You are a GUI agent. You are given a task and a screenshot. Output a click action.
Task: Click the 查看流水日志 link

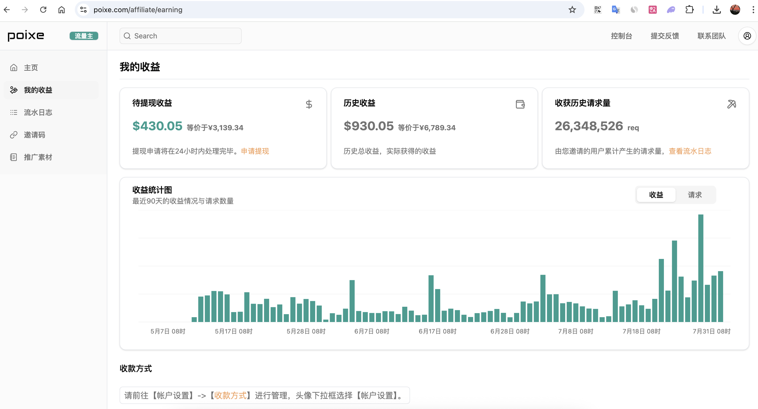tap(690, 151)
